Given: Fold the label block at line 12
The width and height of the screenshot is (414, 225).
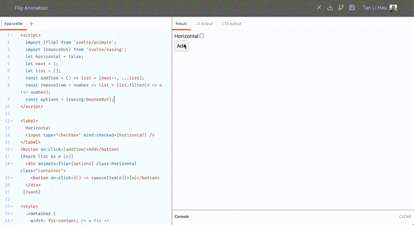Looking at the screenshot, I should [12, 121].
